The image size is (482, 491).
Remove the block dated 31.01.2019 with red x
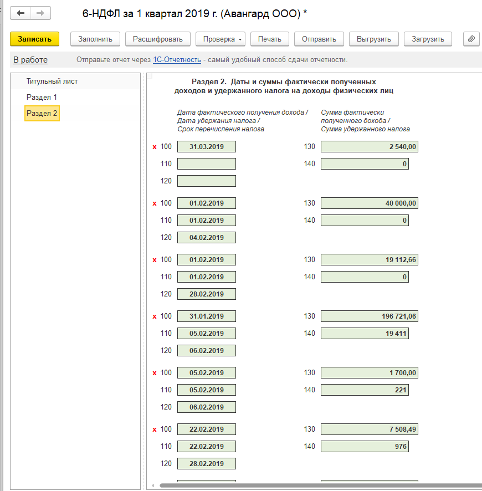(155, 316)
